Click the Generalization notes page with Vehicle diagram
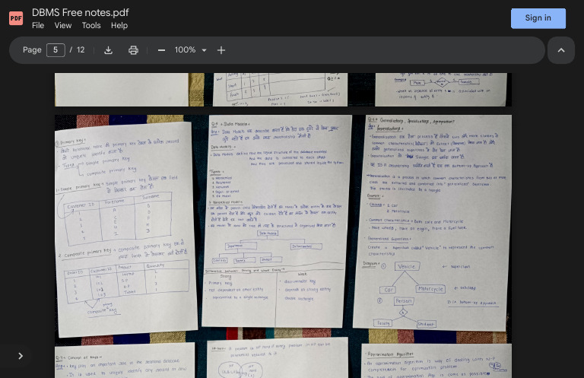Viewport: 584px width, 378px height. tap(432, 223)
